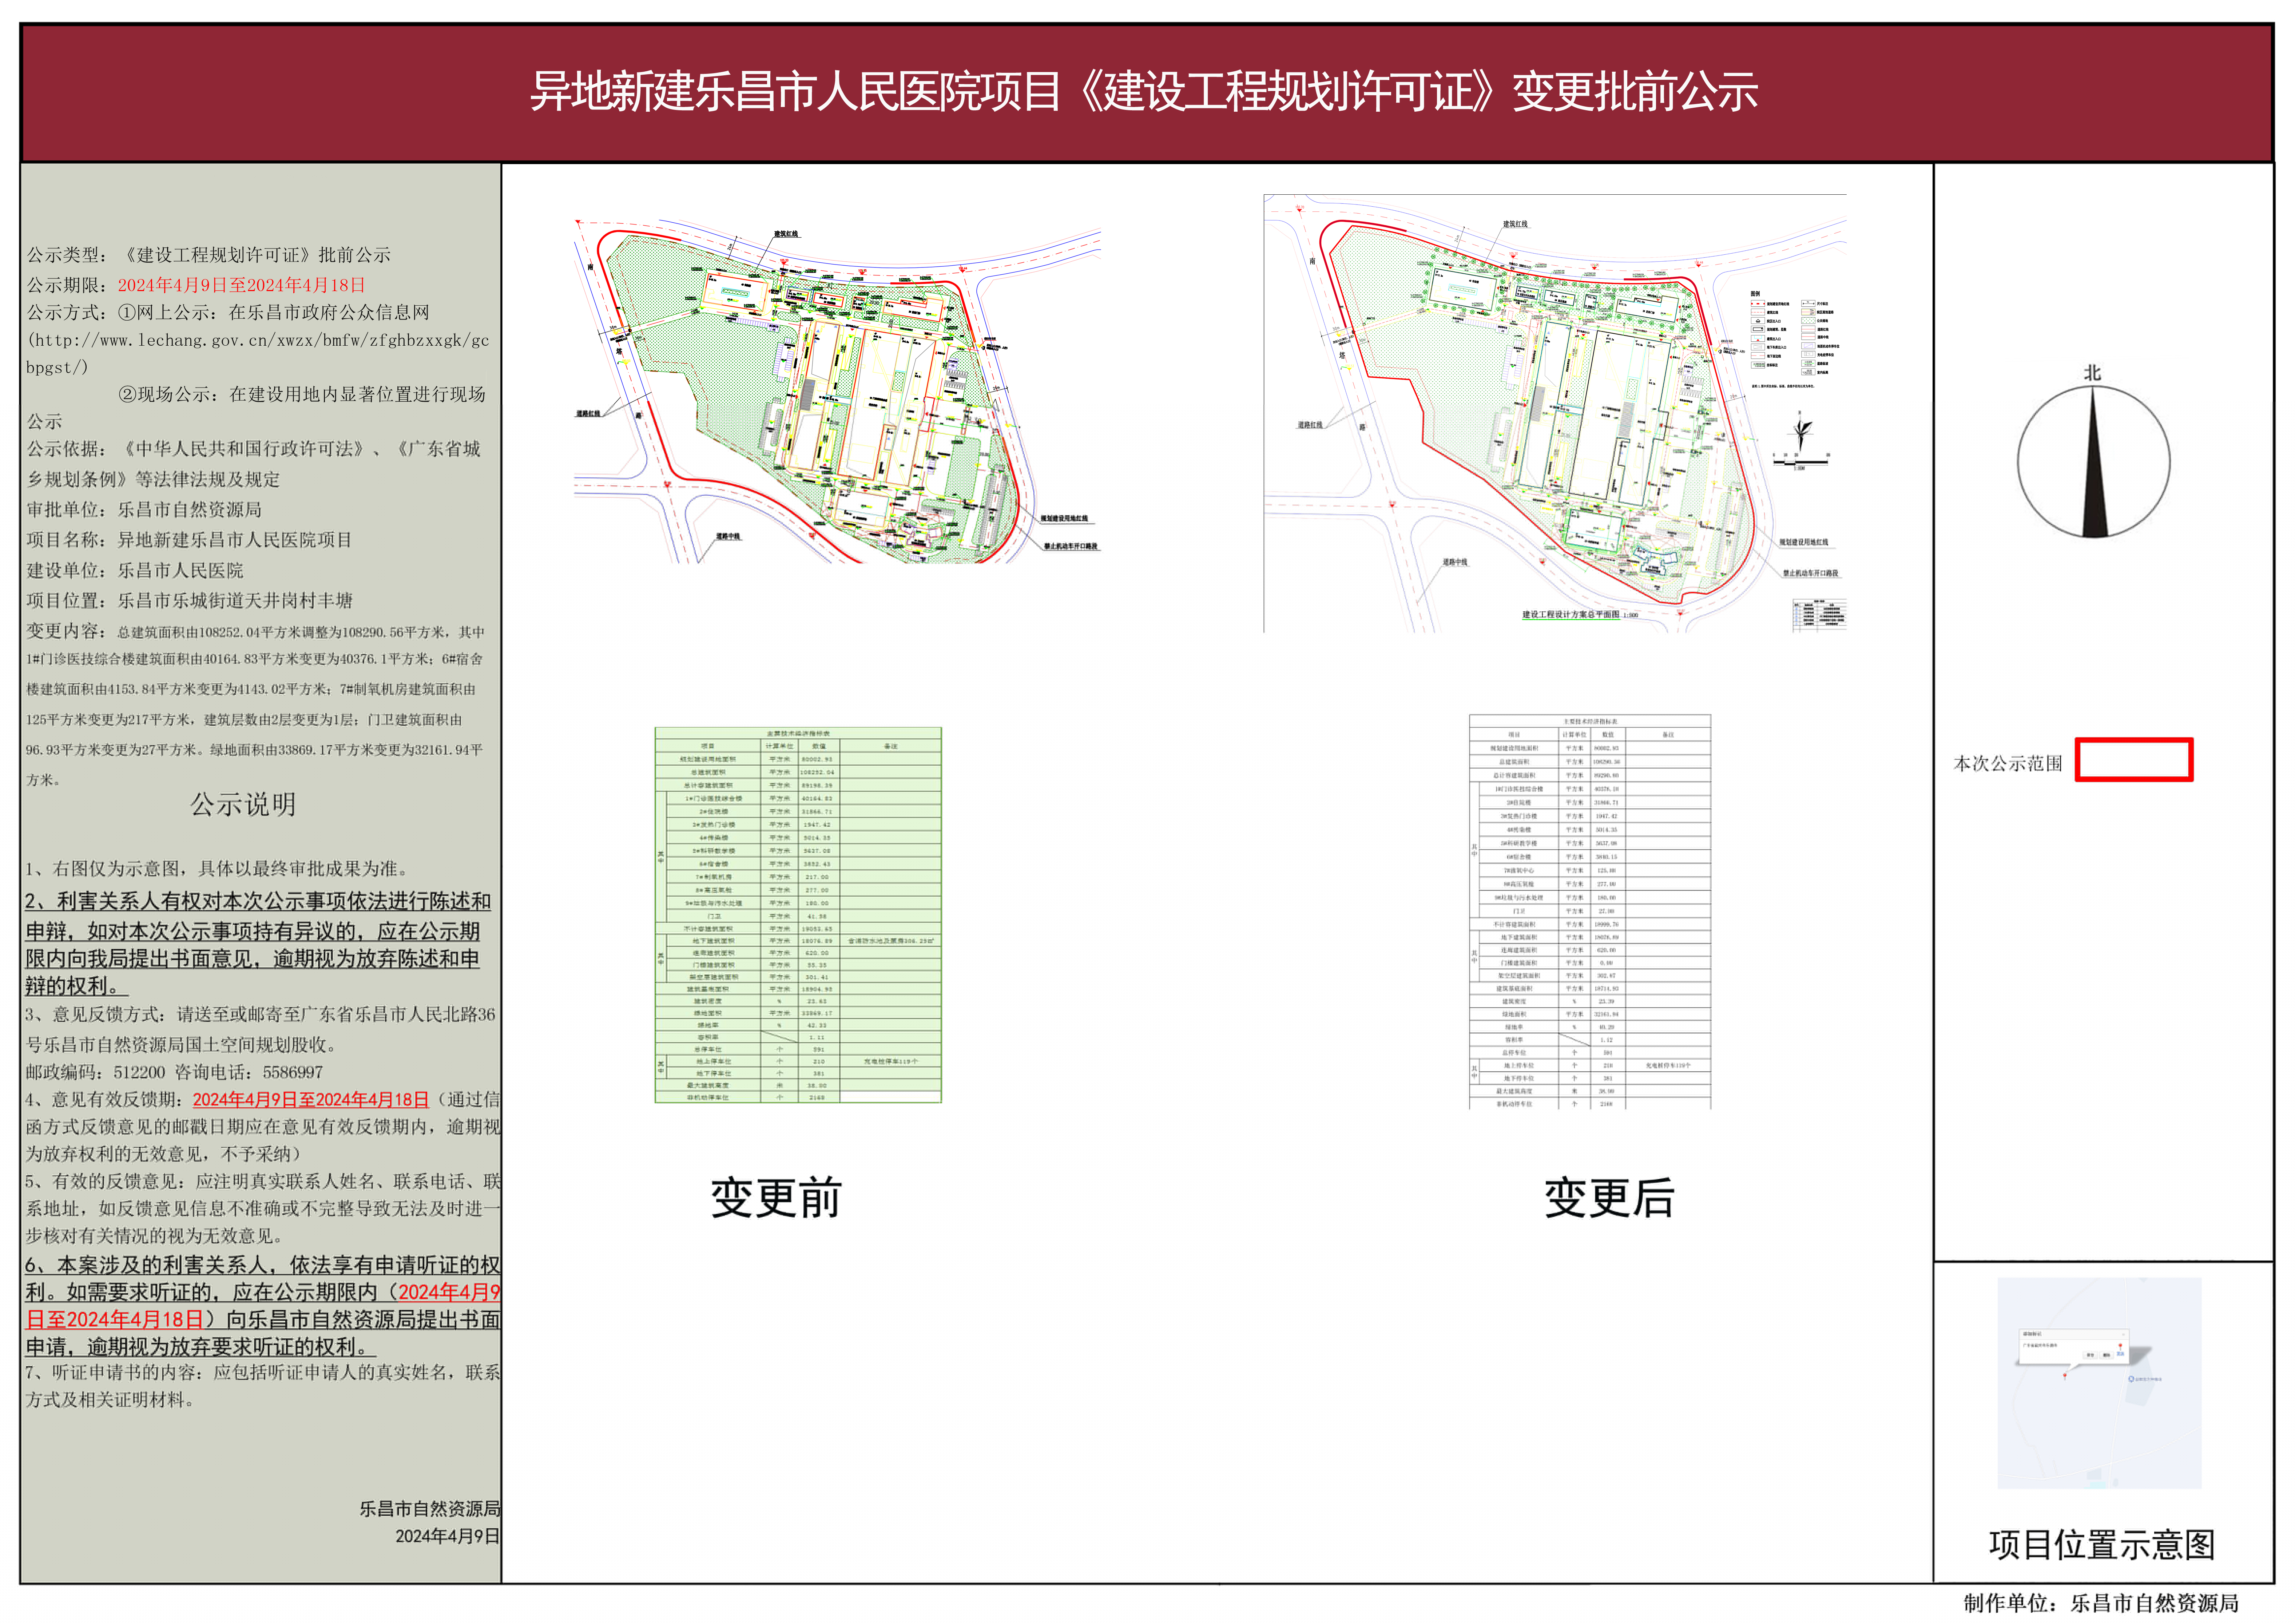Click the 公示说明 heading
2295x1624 pixels.
pos(243,804)
